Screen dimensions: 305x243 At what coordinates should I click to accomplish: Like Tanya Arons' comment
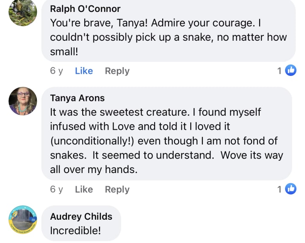[x=84, y=190]
